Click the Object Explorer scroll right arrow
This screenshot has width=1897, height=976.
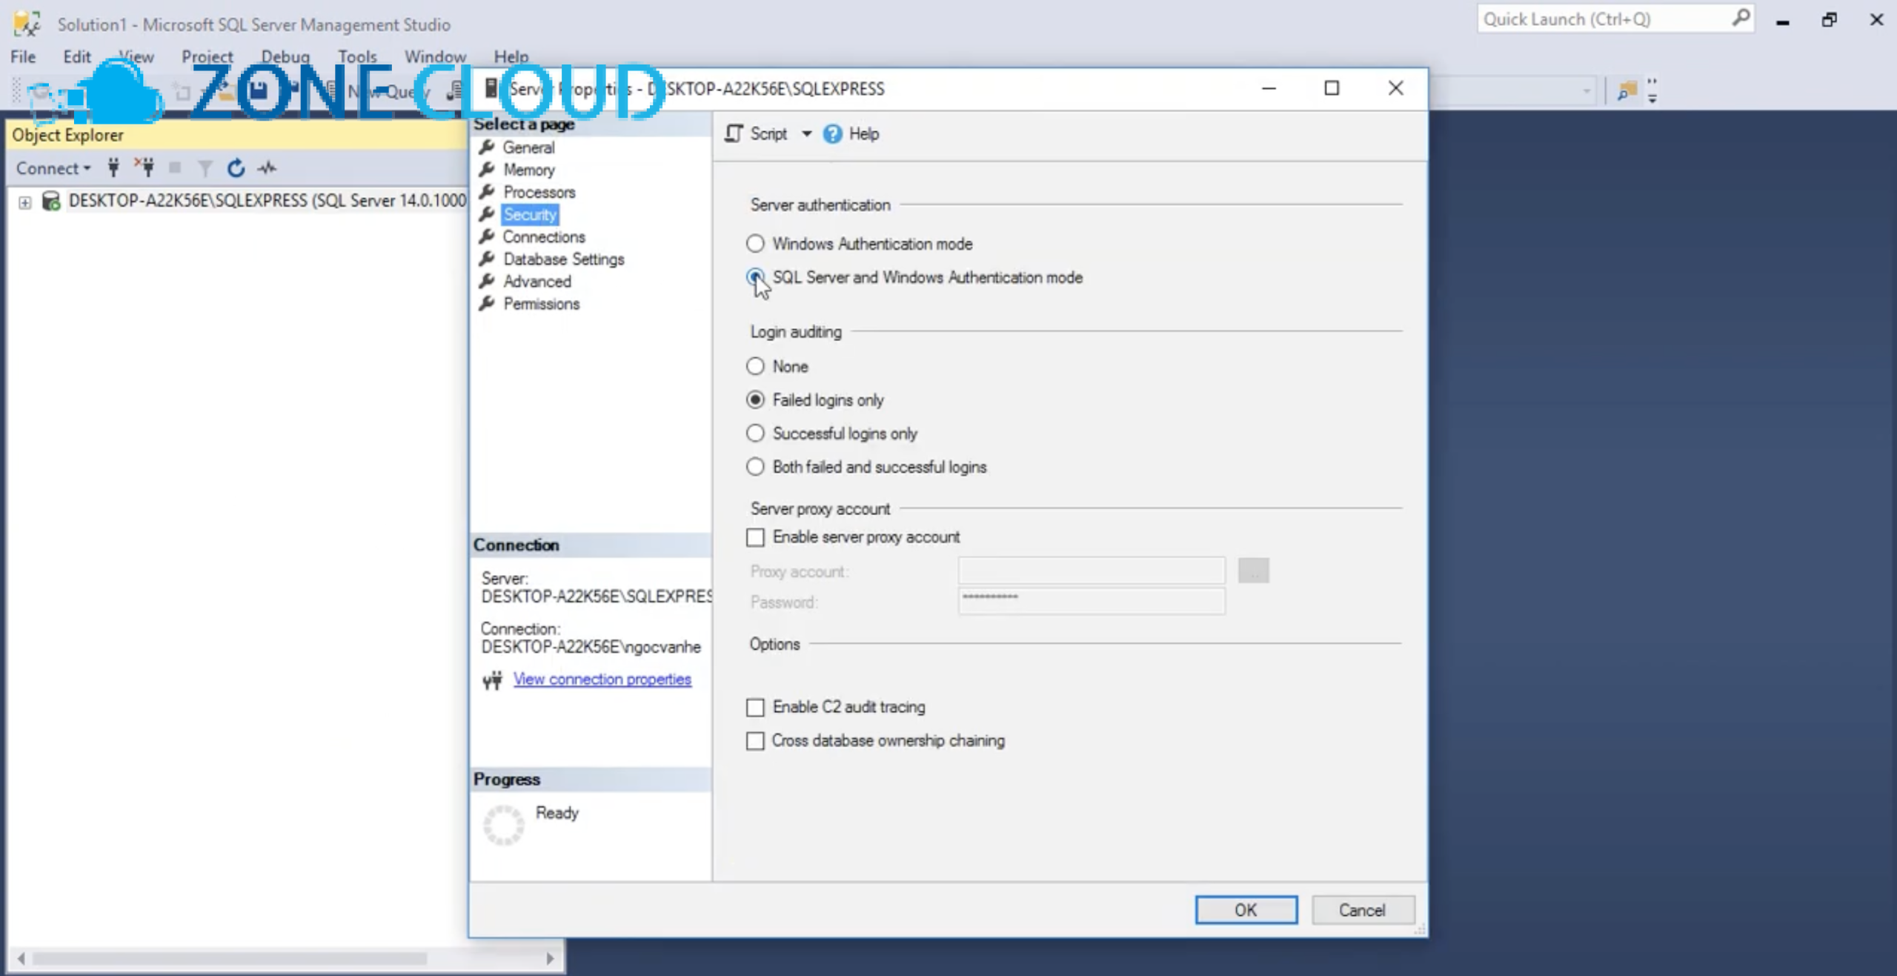coord(550,958)
